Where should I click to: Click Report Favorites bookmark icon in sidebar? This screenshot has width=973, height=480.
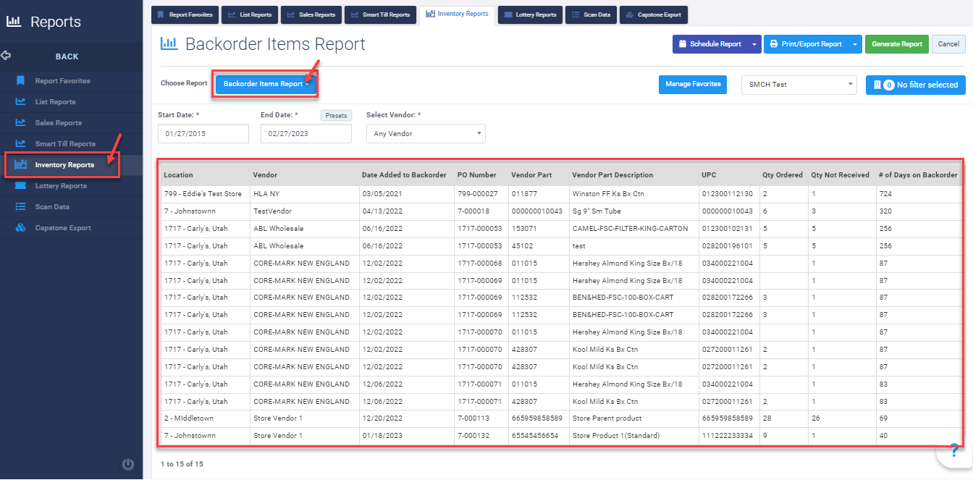(x=21, y=80)
